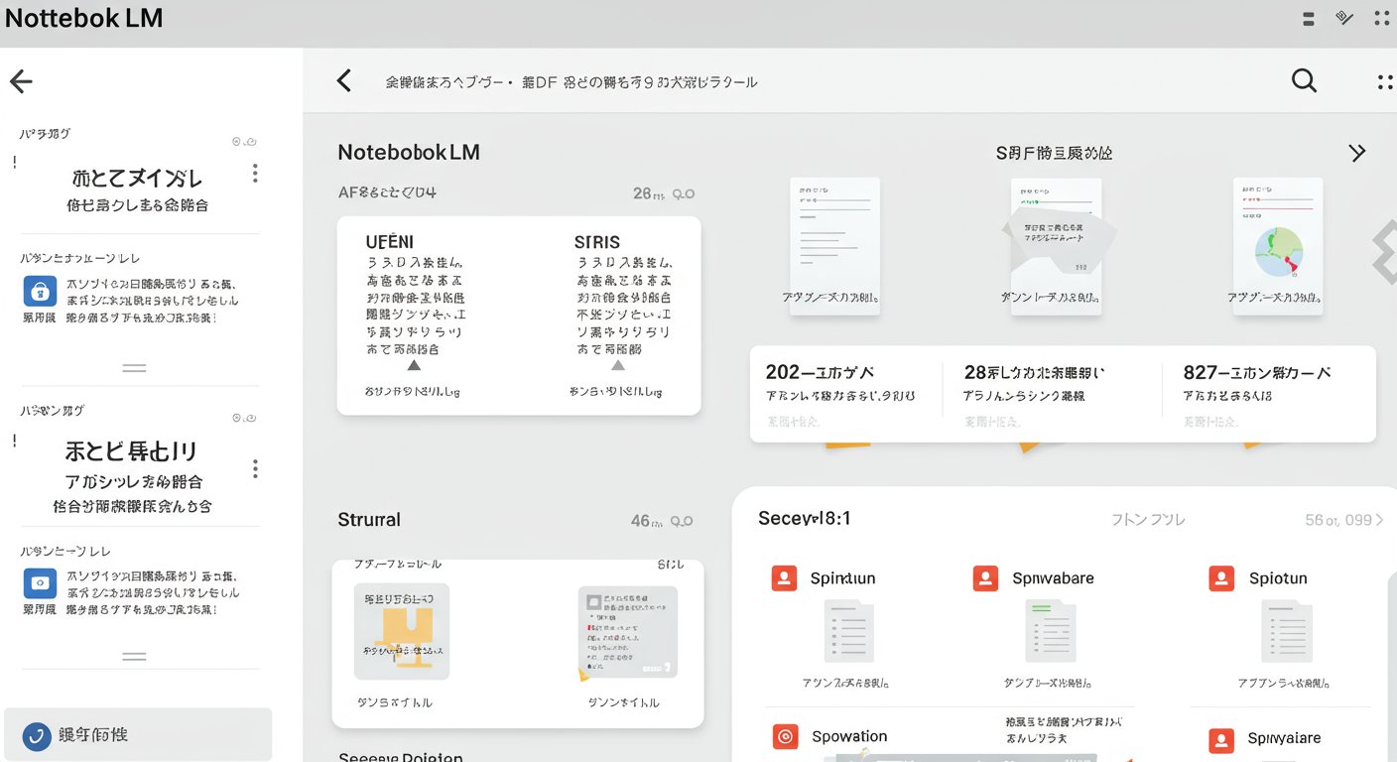
Task: Click the link under the UEENI comparison column
Action: [x=415, y=391]
